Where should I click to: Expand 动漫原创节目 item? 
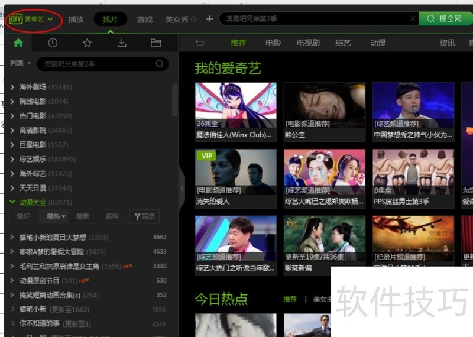[x=12, y=281]
